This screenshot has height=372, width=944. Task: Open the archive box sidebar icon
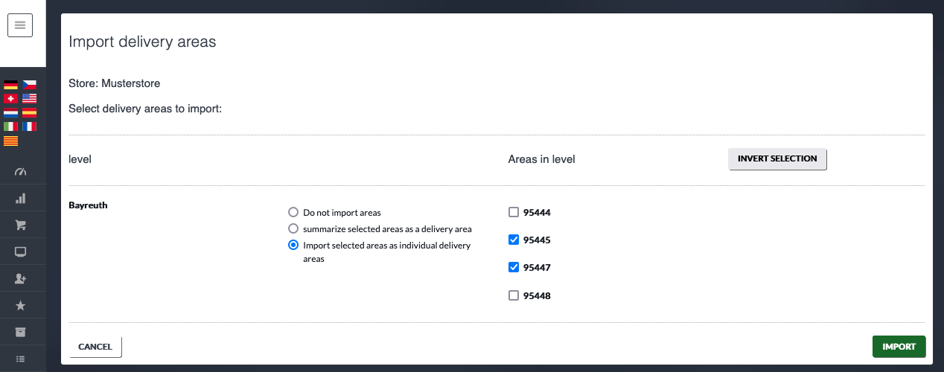[20, 332]
